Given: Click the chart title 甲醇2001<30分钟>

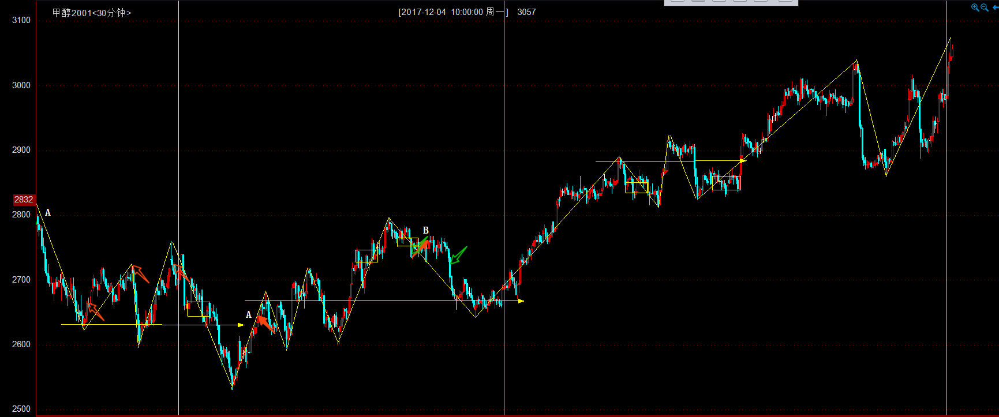Looking at the screenshot, I should point(91,13).
